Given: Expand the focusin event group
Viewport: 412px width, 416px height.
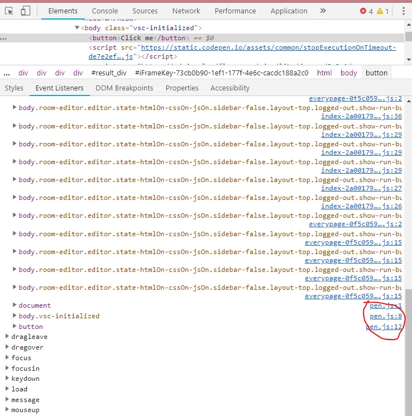Looking at the screenshot, I should pos(7,368).
